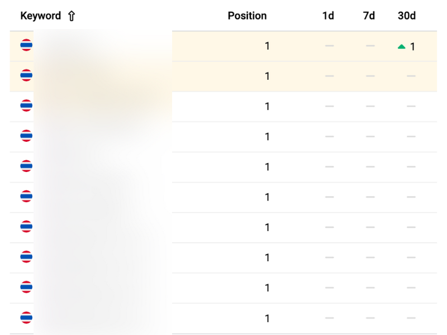
Task: Click the 7d dash in the last row
Action: pyautogui.click(x=370, y=318)
